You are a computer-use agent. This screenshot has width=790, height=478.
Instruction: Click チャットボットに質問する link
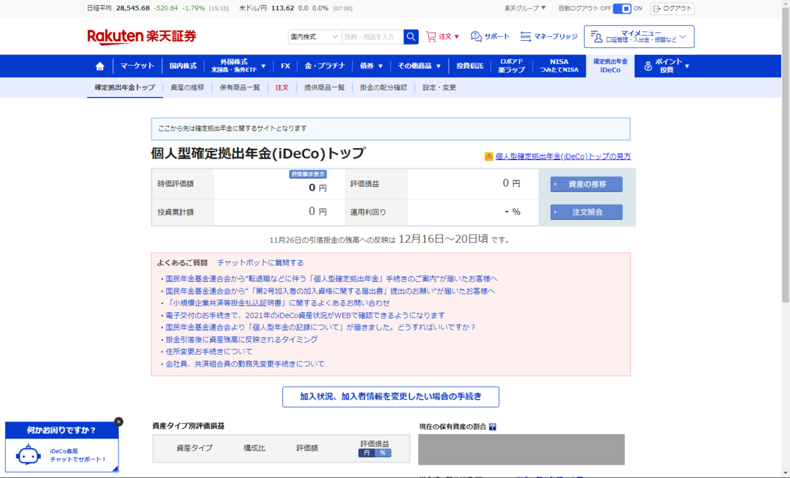click(261, 263)
